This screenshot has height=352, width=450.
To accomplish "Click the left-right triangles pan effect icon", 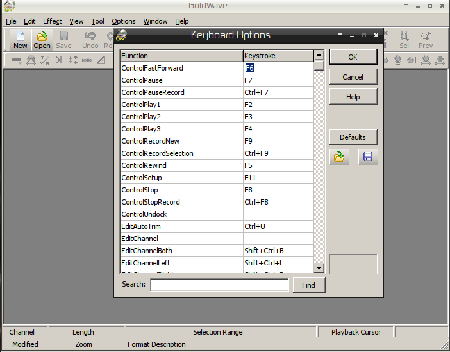I will [x=440, y=60].
